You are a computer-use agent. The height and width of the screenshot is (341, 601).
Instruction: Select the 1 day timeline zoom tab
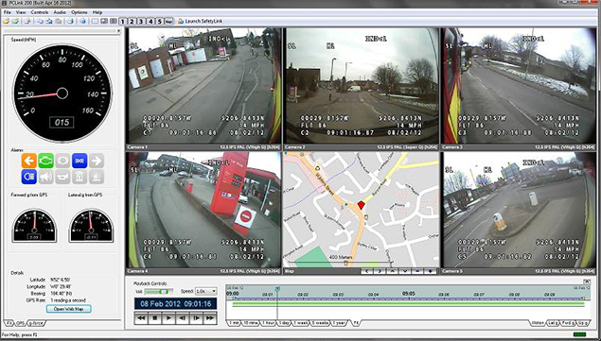(285, 323)
